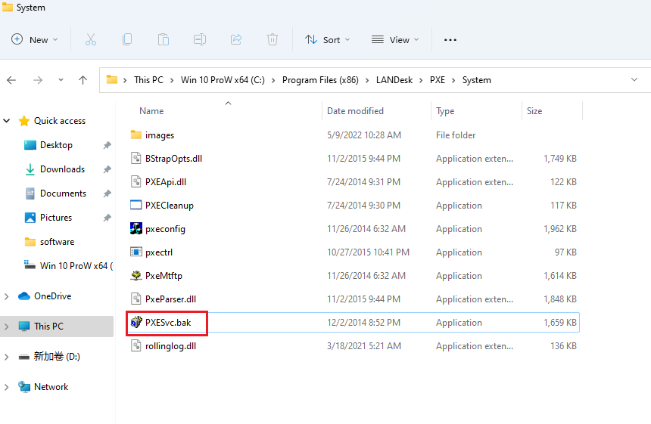Click the 1,749 KB size cell
The image size is (651, 424).
(560, 158)
